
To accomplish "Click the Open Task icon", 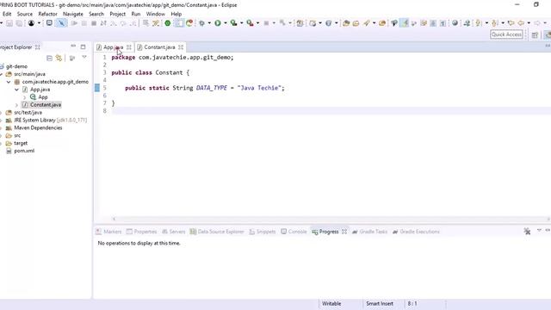I will tap(356, 23).
